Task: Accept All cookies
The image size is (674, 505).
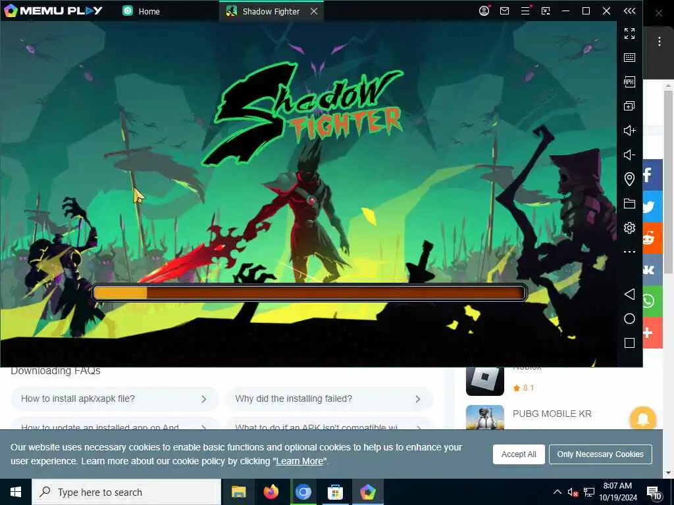Action: (x=519, y=454)
